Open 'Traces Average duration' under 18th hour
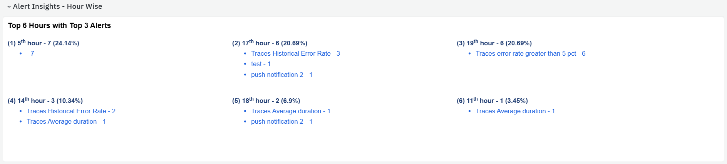 click(x=291, y=111)
